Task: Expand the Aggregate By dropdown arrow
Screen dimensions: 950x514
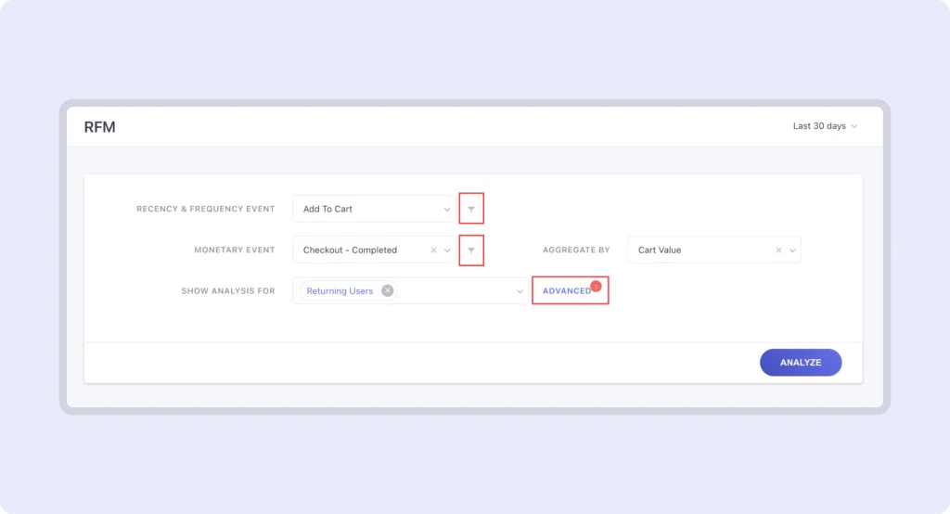Action: [x=792, y=251]
